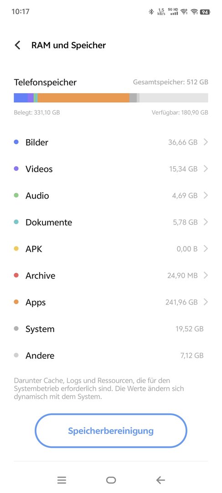This screenshot has height=493, width=222.
Task: Open the APK storage entry
Action: pos(111,249)
